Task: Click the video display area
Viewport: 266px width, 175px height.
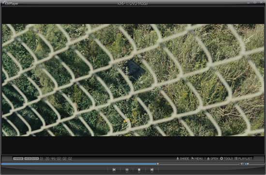Action: point(133,80)
